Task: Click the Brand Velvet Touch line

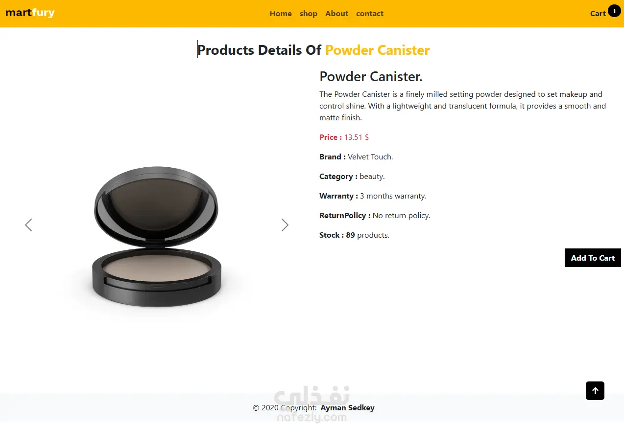Action: point(356,157)
